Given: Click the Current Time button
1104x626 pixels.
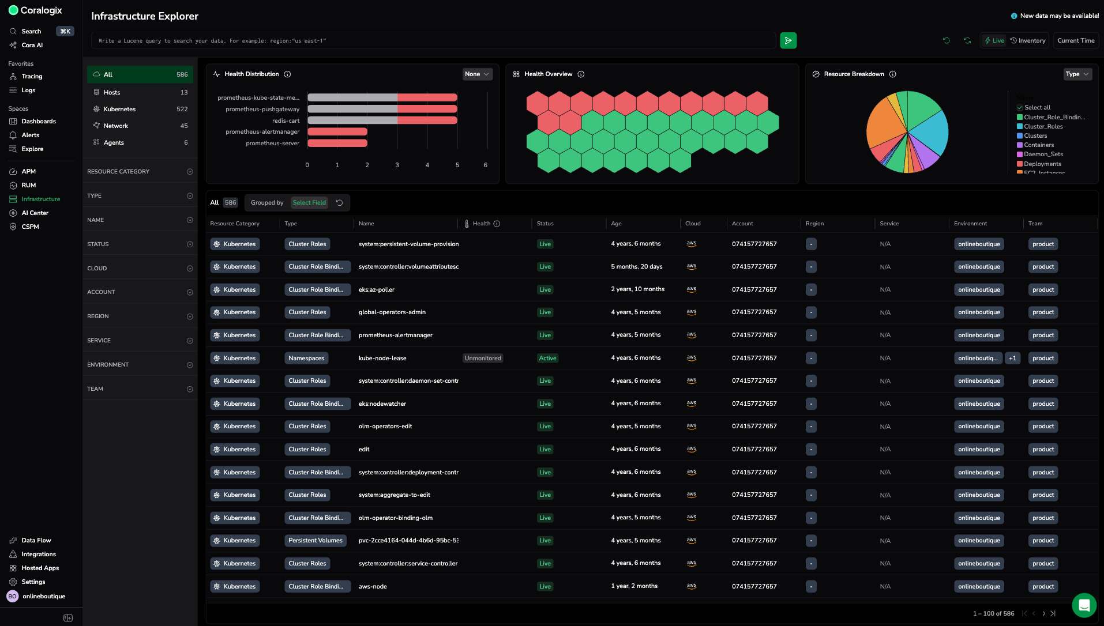Looking at the screenshot, I should pos(1076,41).
